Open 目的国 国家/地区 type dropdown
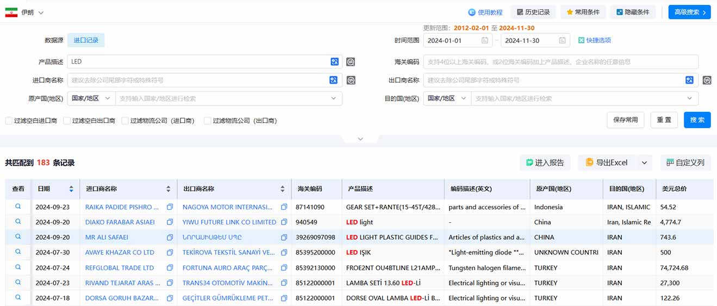The width and height of the screenshot is (717, 306). coord(447,98)
